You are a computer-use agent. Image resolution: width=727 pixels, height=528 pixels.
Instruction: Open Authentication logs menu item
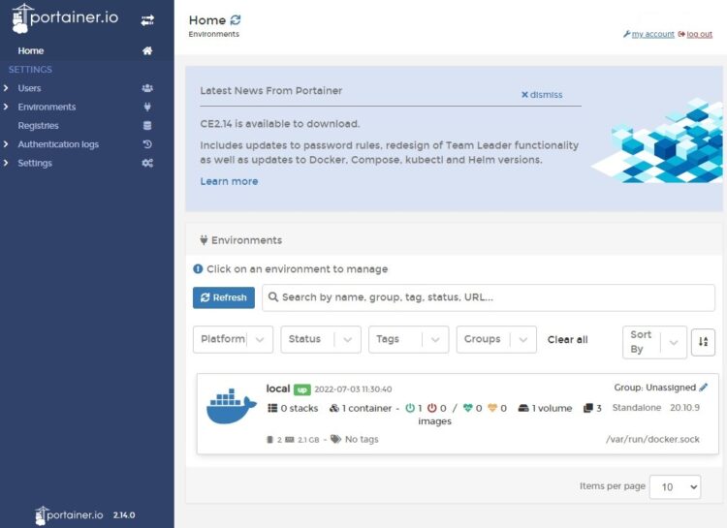click(x=58, y=144)
